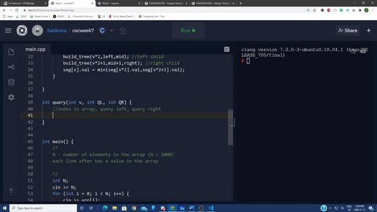This screenshot has width=377, height=212.
Task: Open the repl history clock icon
Action: [x=123, y=31]
